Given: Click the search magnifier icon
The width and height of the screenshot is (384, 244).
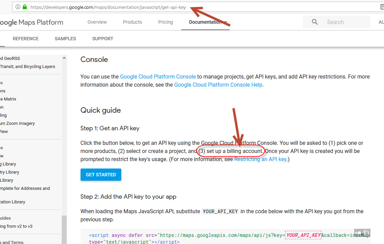Looking at the screenshot, I should (x=315, y=22).
